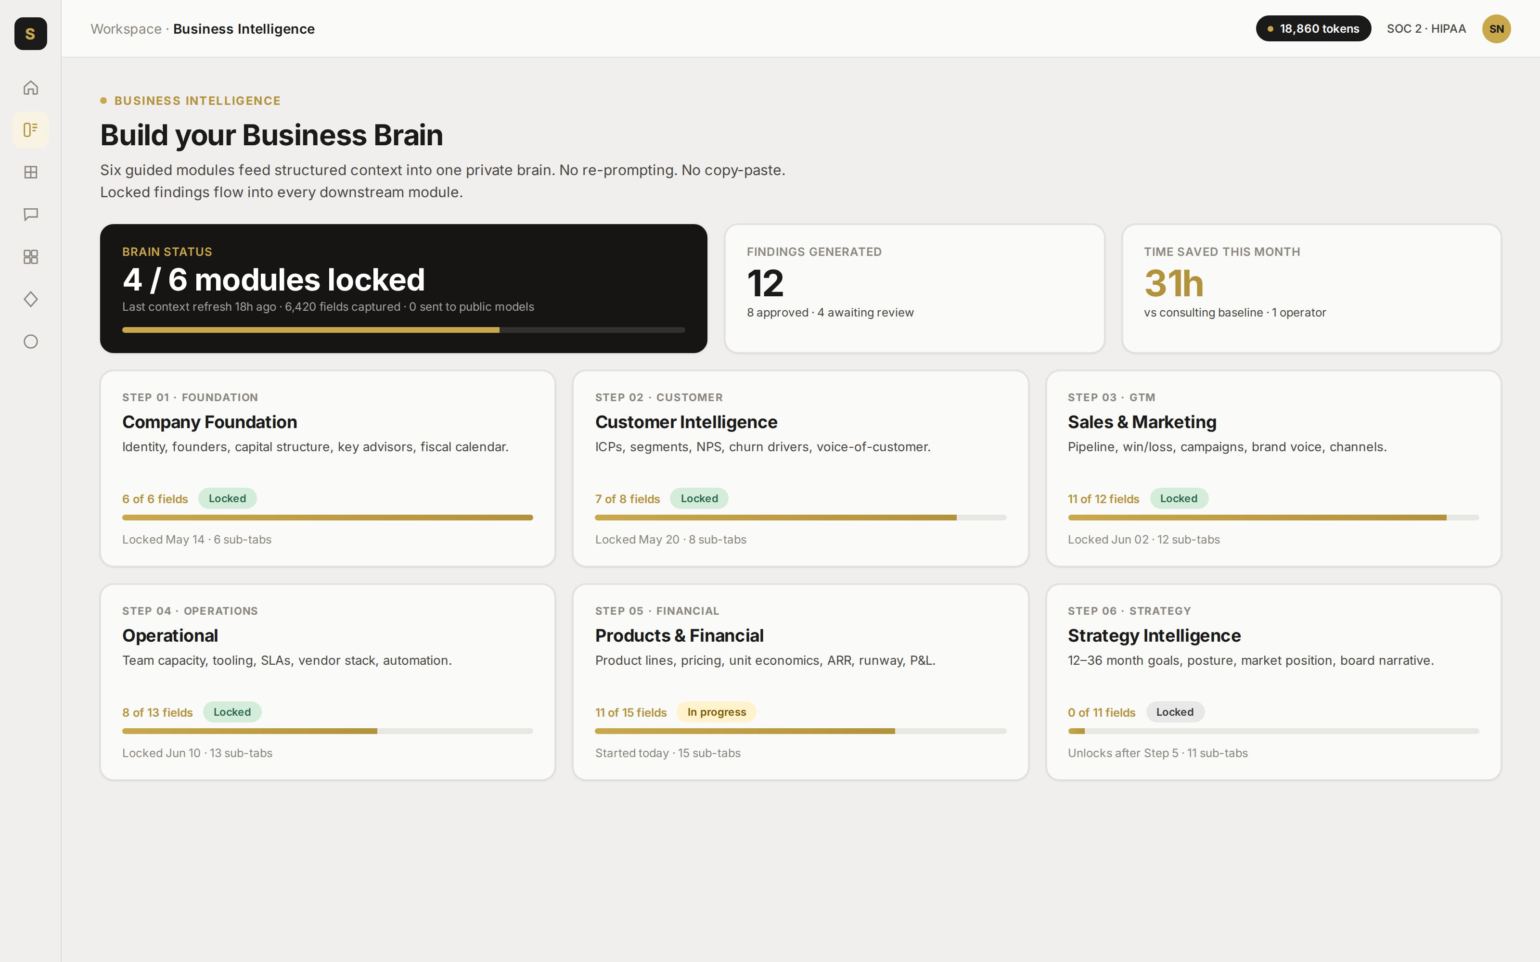Screen dimensions: 1540x962
Task: Click the 18,860 tokens pill
Action: [x=1313, y=29]
